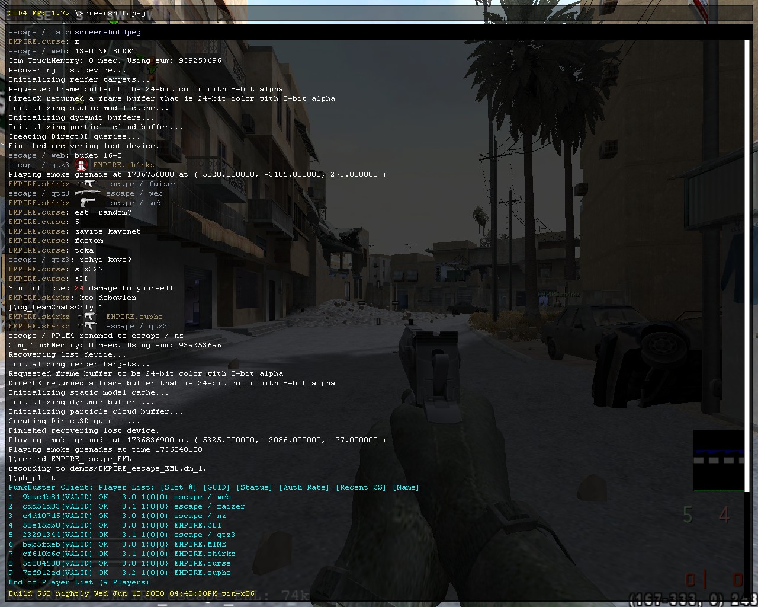Viewport: 758px width, 607px height.
Task: Click weapon icon in sh4rkz killed EMPIRE.eupho row
Action: tap(88, 317)
